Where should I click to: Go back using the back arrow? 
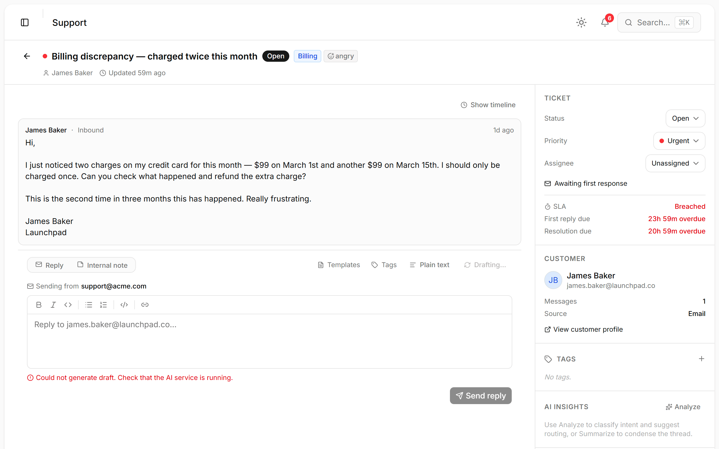pos(27,56)
